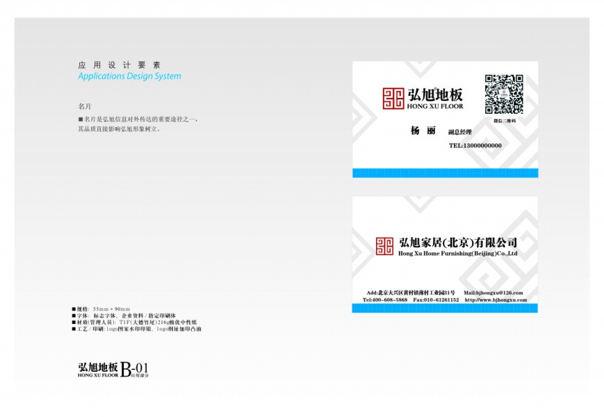
Task: Click the Mail:bjhongxu@126.com email address
Action: (493, 293)
